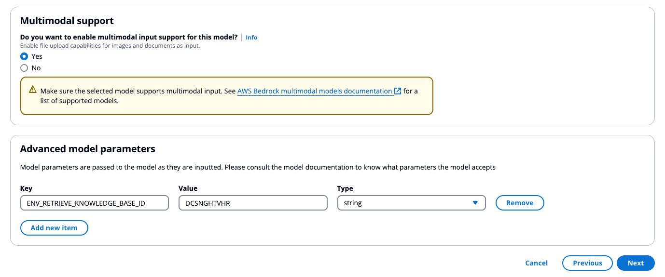Expand the Type selector's caret arrow

pyautogui.click(x=475, y=203)
